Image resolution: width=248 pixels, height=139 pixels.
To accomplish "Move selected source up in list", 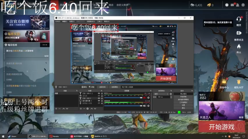I will pyautogui.click(x=91, y=109).
